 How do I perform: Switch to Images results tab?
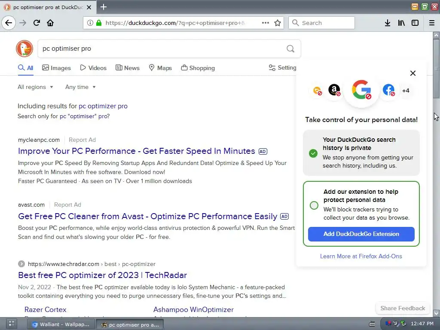point(56,68)
